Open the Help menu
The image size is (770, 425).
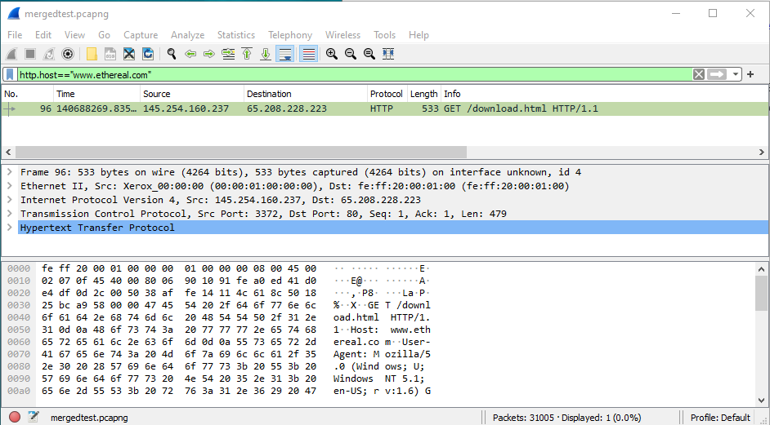point(419,35)
